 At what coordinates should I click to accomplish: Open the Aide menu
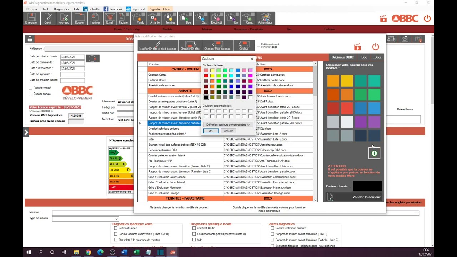click(76, 9)
